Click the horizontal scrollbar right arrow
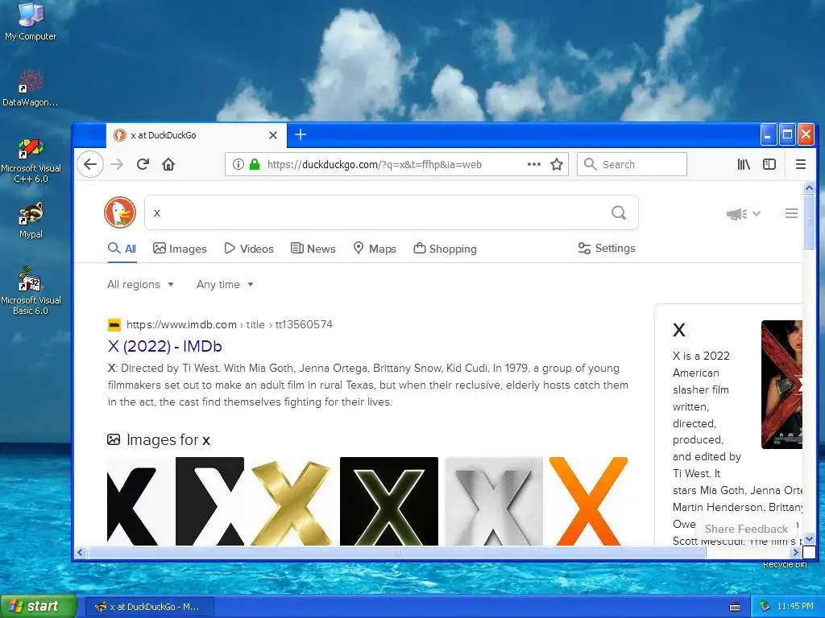The height and width of the screenshot is (618, 825). click(795, 552)
